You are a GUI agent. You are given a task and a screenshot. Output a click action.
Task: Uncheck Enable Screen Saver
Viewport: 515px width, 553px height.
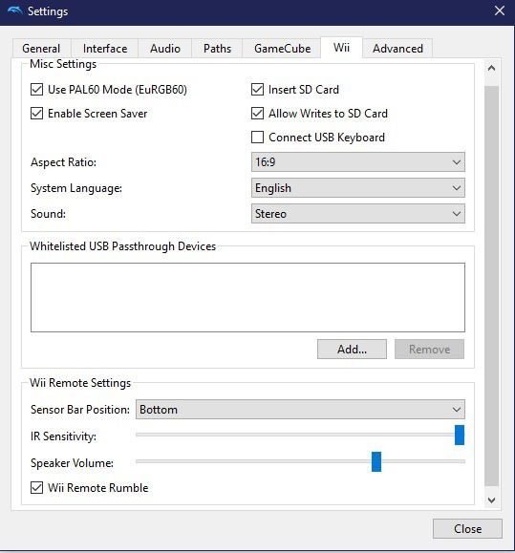[x=36, y=114]
